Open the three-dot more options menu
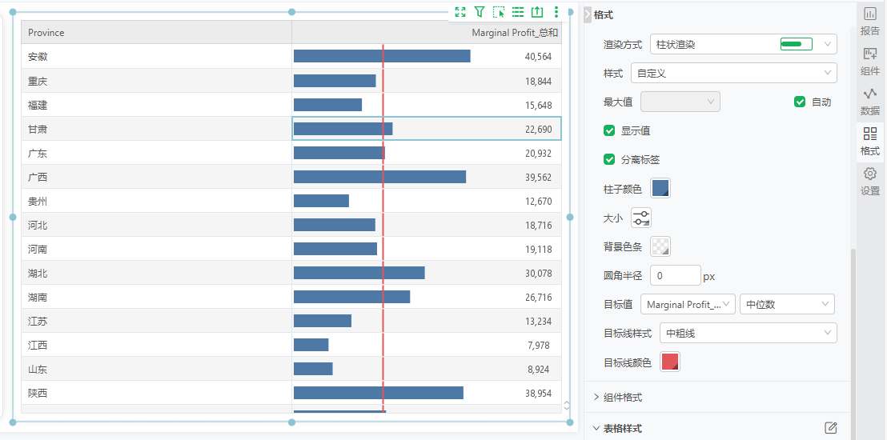Viewport: 887px width, 440px height. (x=556, y=12)
